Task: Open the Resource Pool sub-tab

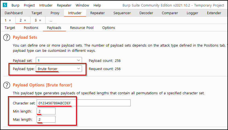Action: point(82,28)
